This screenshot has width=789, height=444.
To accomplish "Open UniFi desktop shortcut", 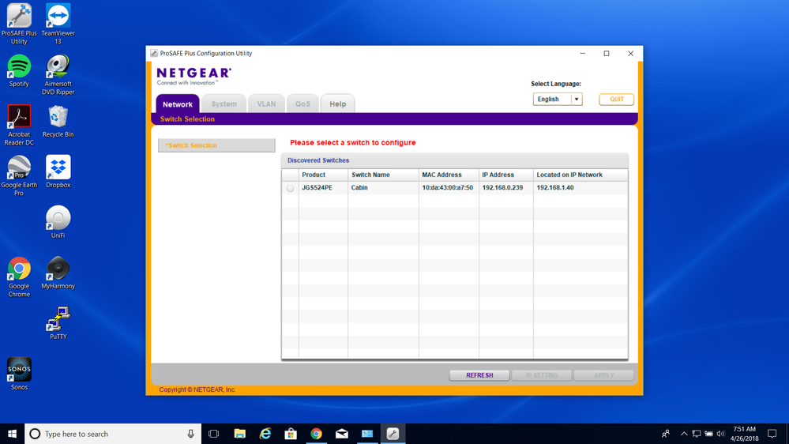I will [58, 222].
